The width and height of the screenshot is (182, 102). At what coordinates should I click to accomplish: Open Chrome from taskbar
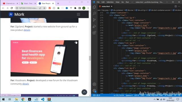[x=23, y=99]
